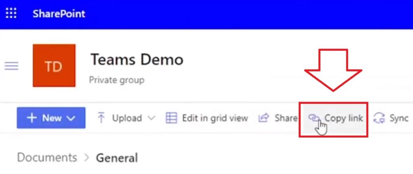
Task: Click the breadcrumb chevron separator
Action: (87, 158)
